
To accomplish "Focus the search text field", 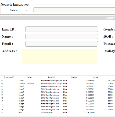I will [x=74, y=10].
